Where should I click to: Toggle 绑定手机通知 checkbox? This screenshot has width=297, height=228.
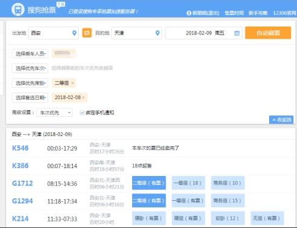pyautogui.click(x=82, y=112)
